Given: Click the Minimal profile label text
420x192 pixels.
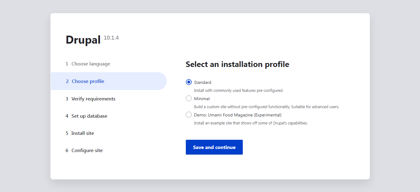Looking at the screenshot, I should tap(201, 98).
